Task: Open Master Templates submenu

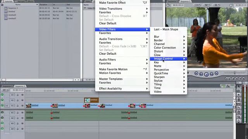Action: 122,79
